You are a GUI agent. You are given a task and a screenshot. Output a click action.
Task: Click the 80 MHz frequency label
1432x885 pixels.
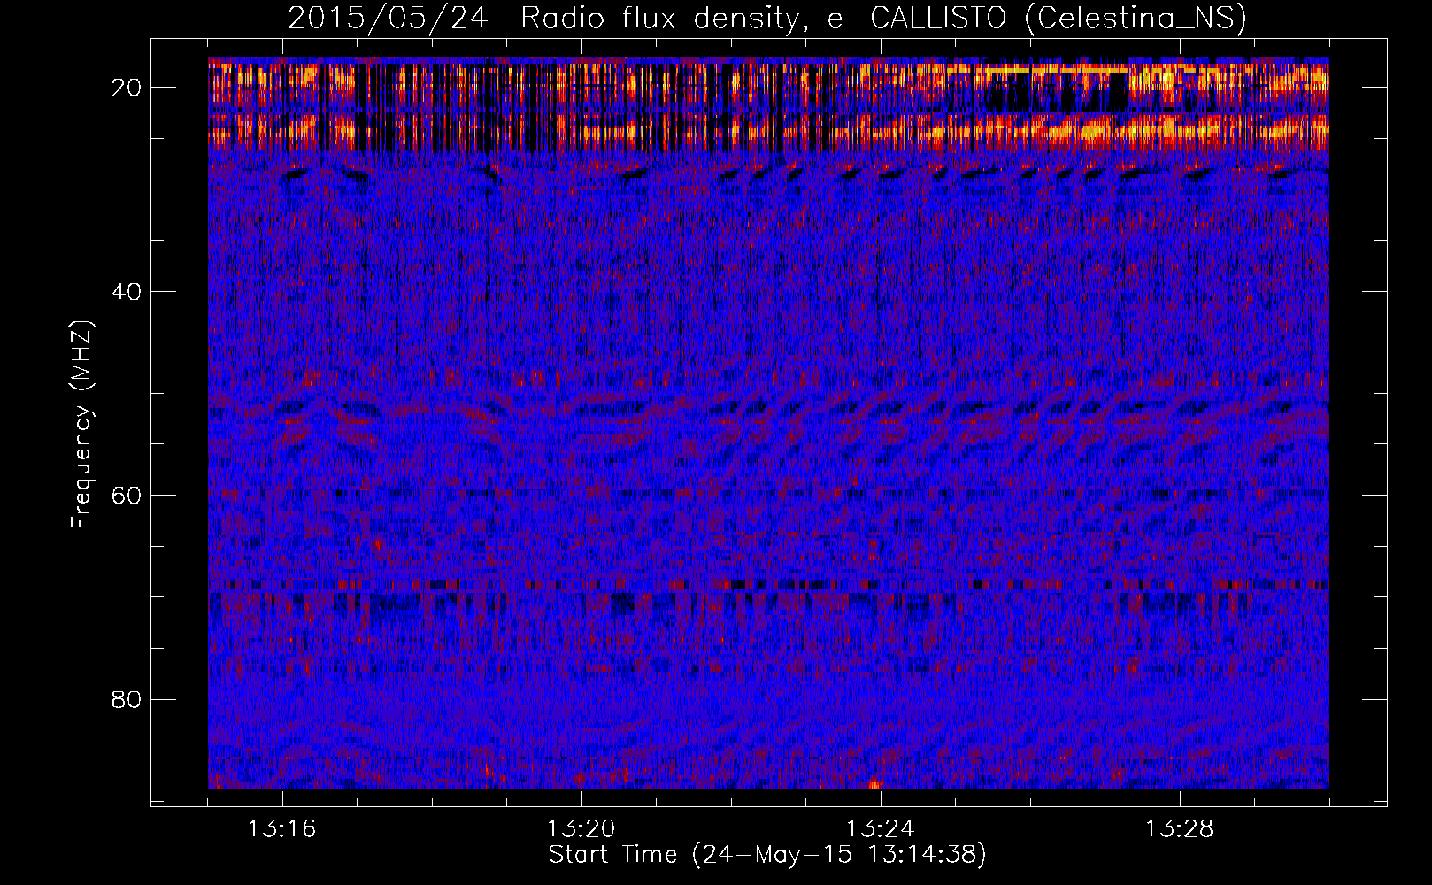click(x=127, y=699)
